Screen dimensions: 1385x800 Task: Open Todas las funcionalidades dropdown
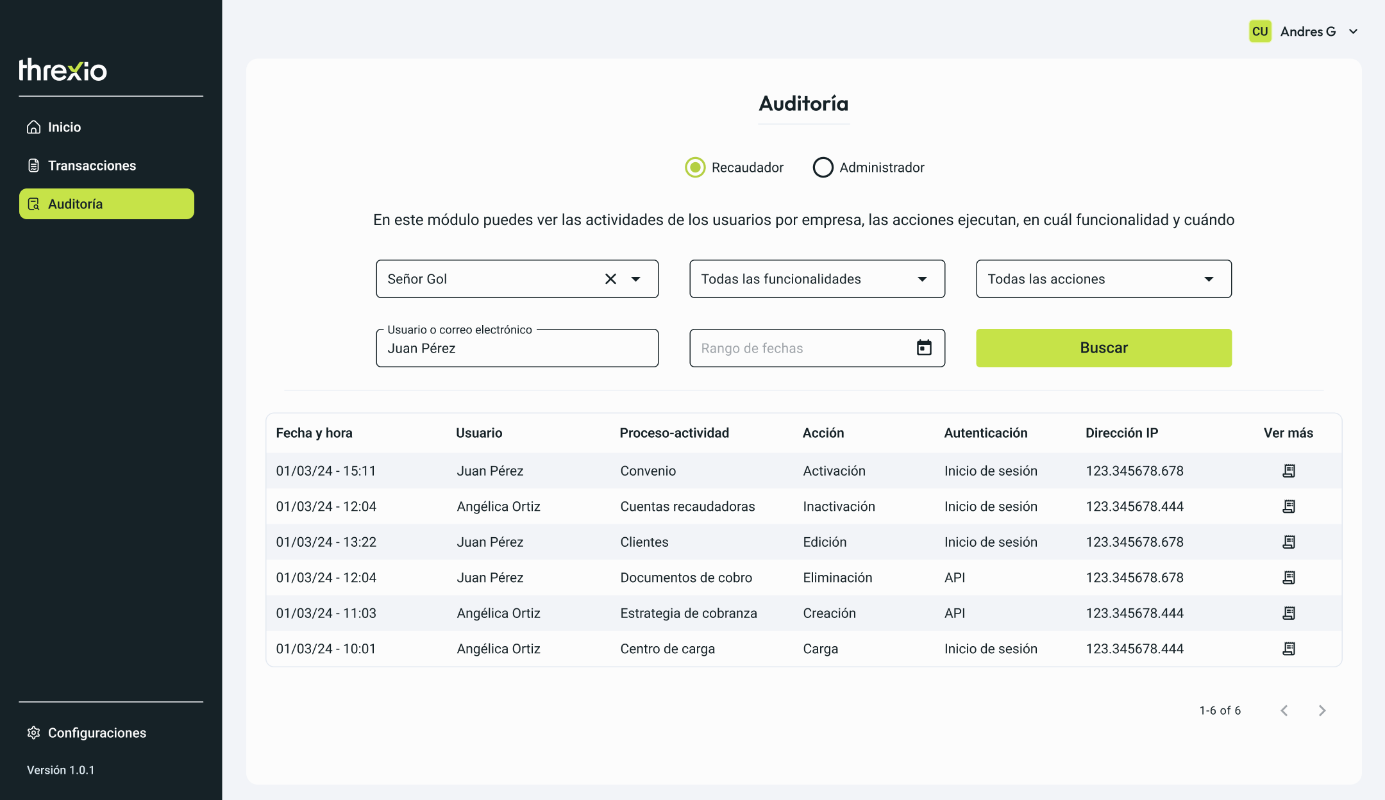(817, 279)
